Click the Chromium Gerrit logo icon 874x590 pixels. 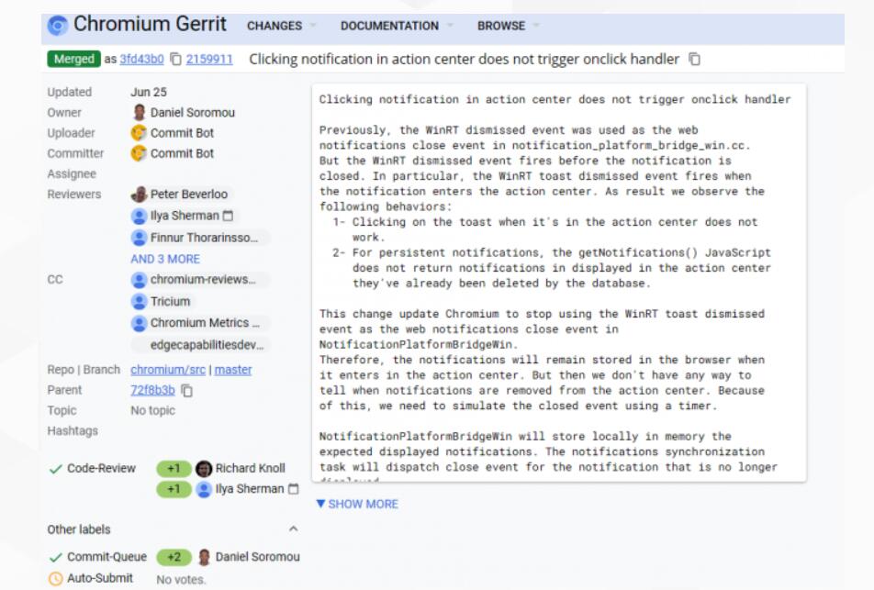(x=58, y=25)
